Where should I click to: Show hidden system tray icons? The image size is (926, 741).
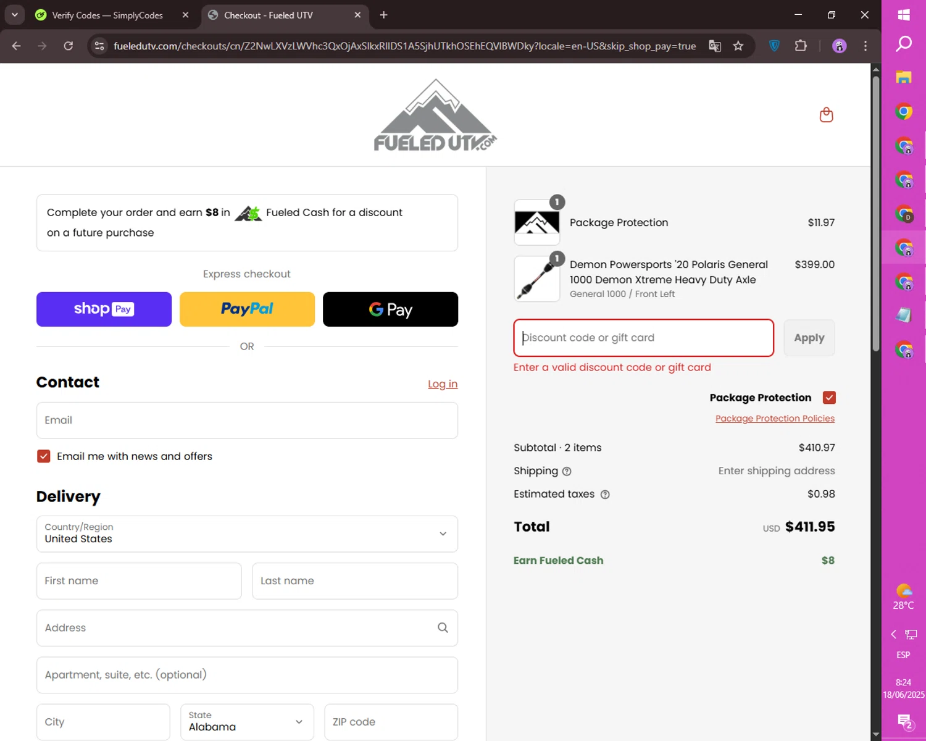click(893, 634)
